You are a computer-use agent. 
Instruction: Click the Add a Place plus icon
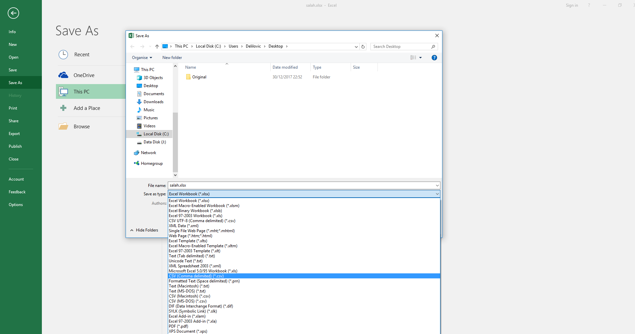point(63,108)
